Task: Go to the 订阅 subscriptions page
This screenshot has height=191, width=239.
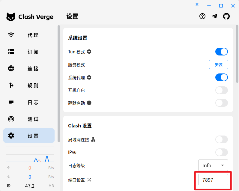Action: (x=29, y=52)
